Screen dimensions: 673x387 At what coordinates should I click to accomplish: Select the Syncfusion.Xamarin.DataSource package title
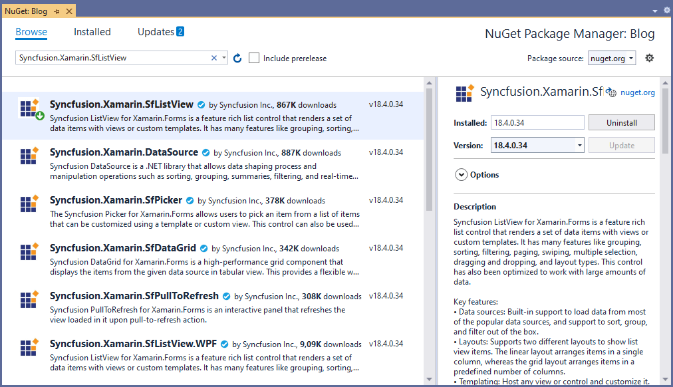[x=124, y=152]
